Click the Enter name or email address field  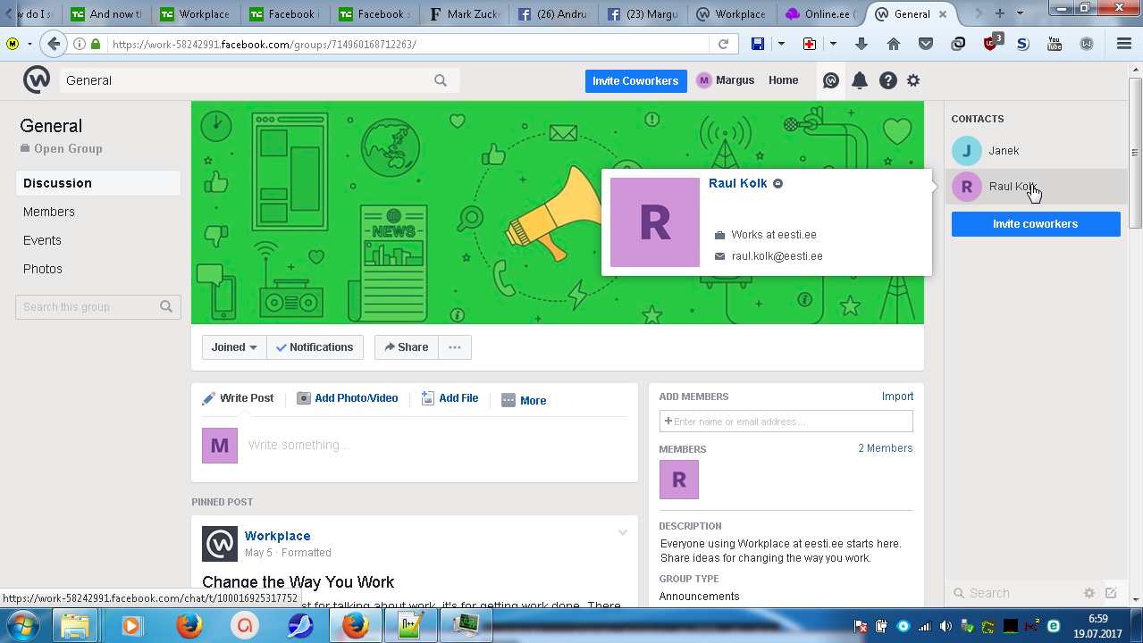(x=786, y=422)
